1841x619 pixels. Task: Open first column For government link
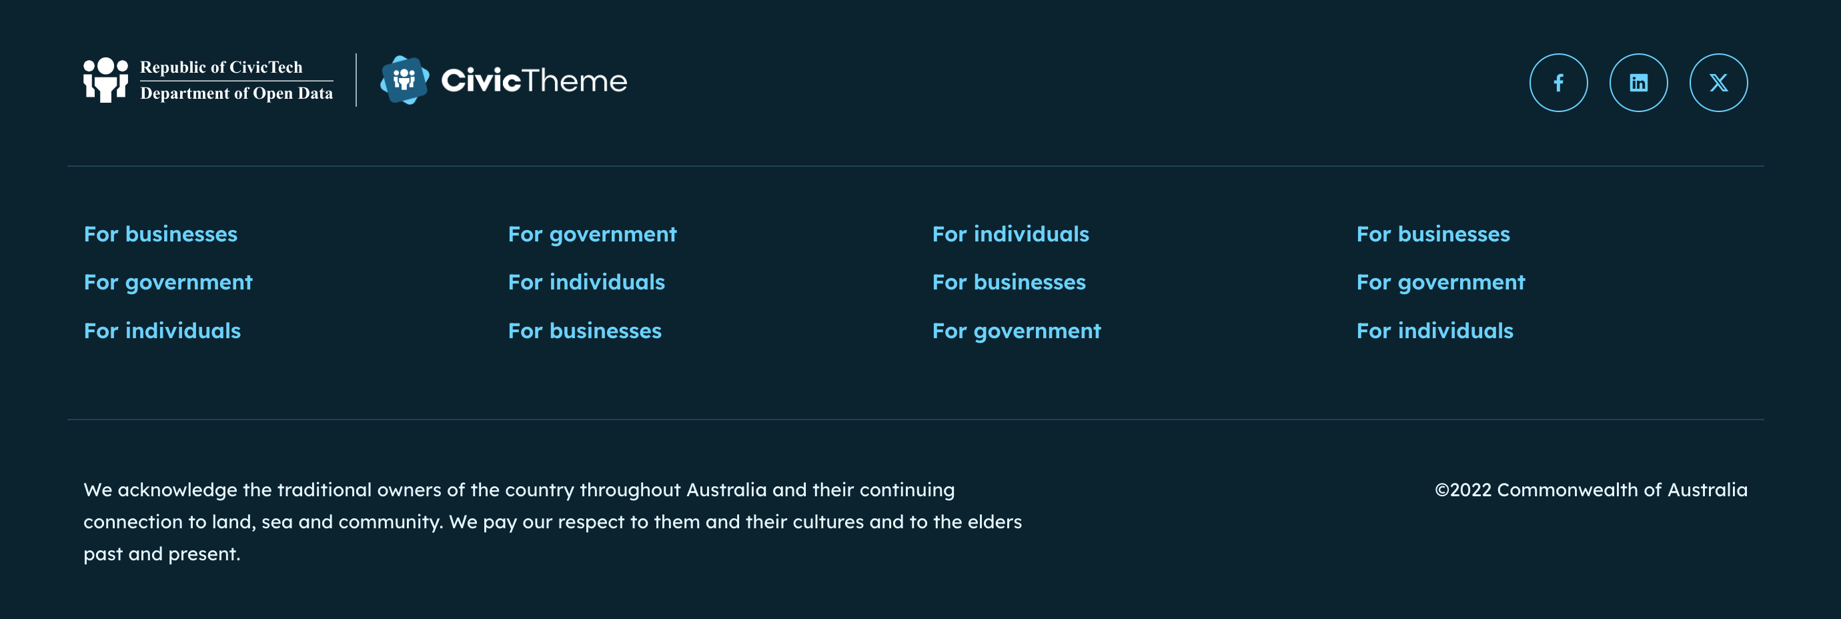(x=168, y=283)
